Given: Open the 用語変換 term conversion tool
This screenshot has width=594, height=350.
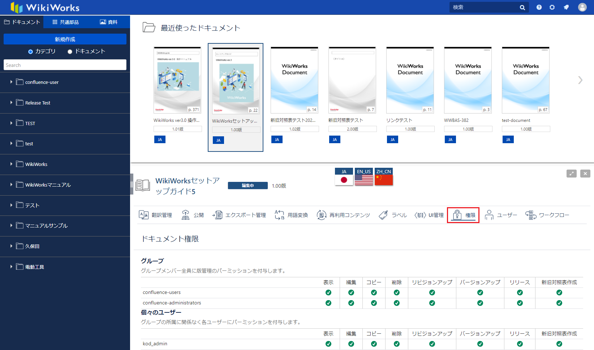Looking at the screenshot, I should [x=279, y=215].
